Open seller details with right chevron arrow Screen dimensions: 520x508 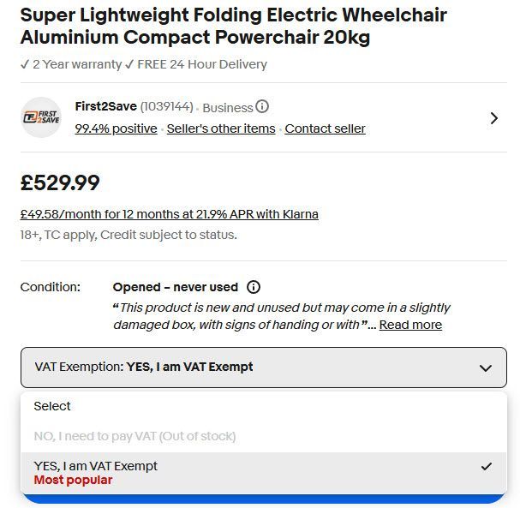click(x=493, y=118)
